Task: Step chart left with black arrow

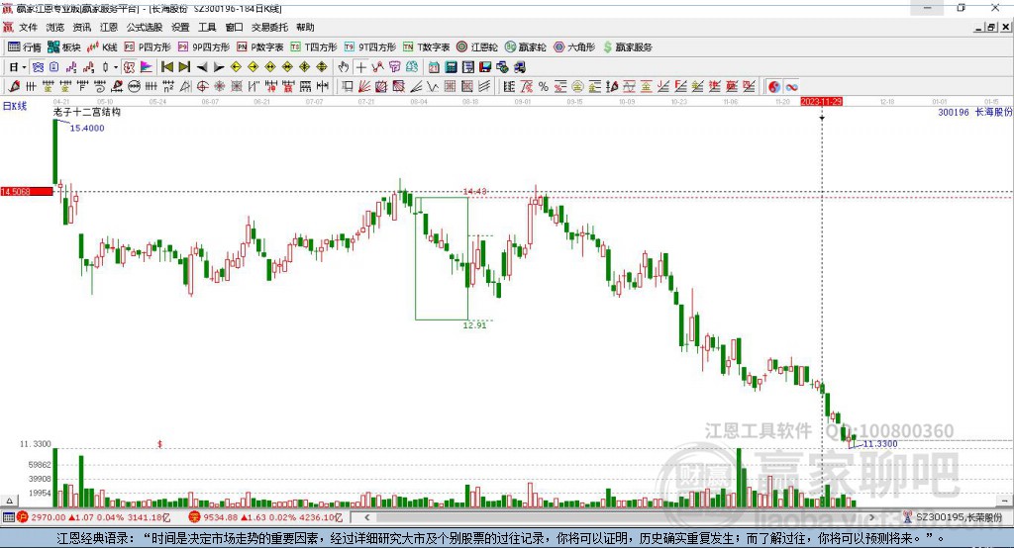Action: point(202,67)
